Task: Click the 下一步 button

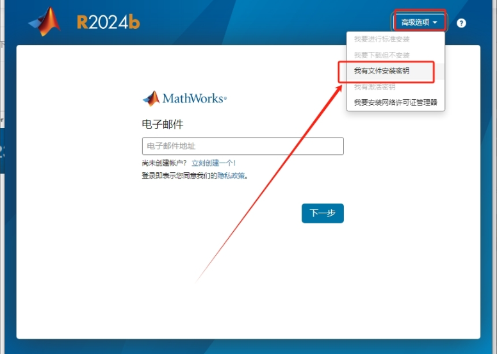Action: click(x=323, y=213)
